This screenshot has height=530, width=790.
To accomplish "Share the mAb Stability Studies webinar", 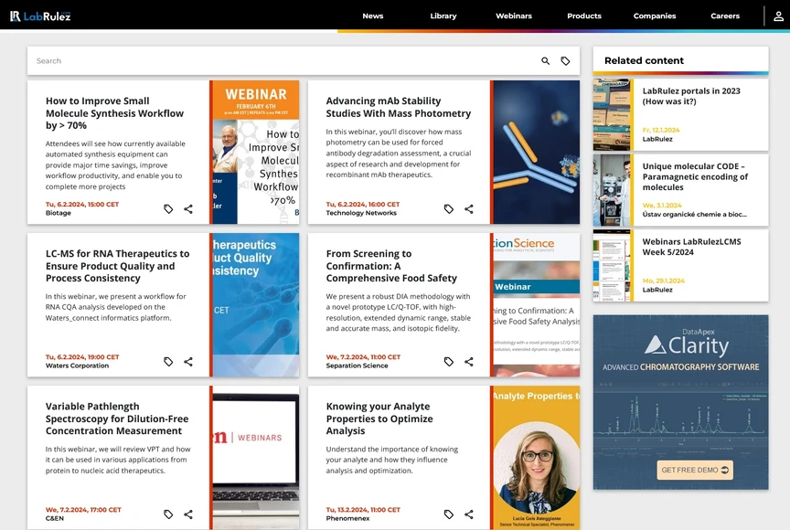I will [x=468, y=209].
